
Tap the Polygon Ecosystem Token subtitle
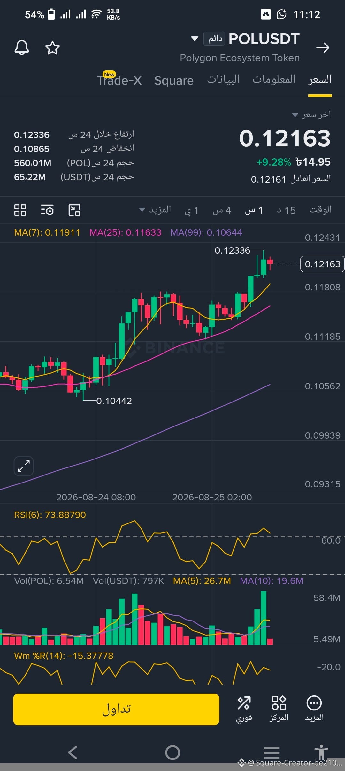point(240,58)
